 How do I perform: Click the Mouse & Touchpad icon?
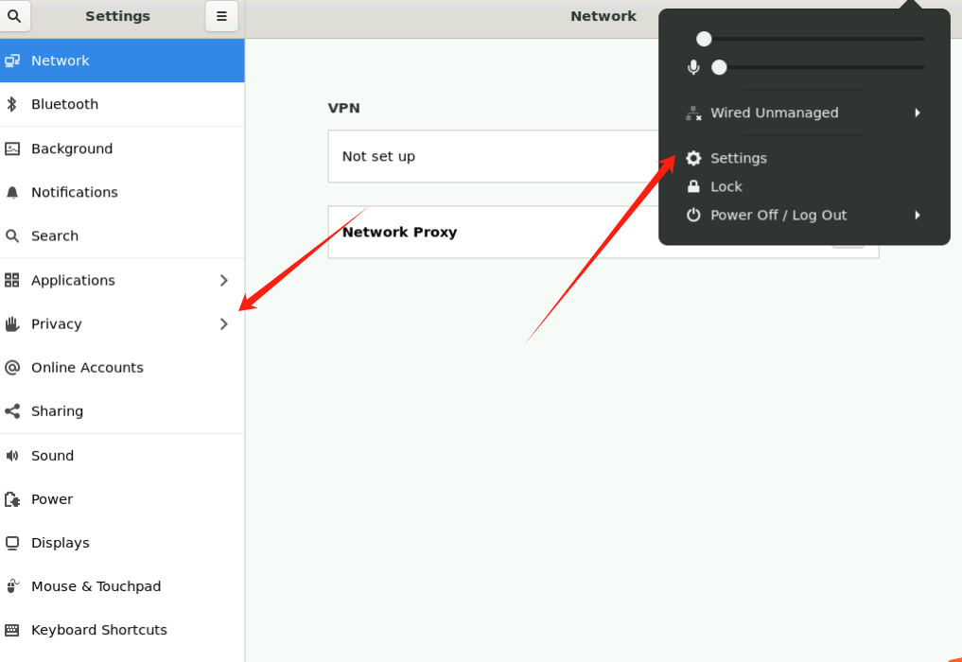[x=12, y=586]
